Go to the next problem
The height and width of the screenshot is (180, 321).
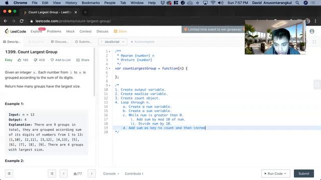point(92,173)
